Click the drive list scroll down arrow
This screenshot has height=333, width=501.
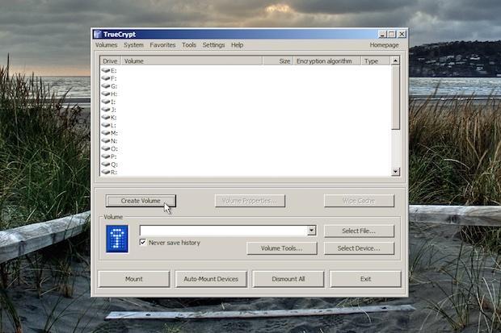(x=395, y=172)
